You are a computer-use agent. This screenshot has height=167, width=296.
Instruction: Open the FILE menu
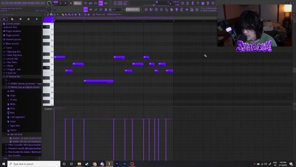3,3
